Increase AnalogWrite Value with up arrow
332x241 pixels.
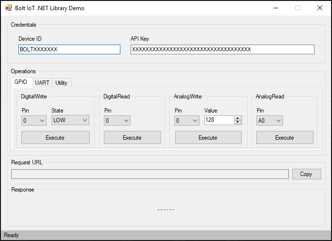(238, 118)
